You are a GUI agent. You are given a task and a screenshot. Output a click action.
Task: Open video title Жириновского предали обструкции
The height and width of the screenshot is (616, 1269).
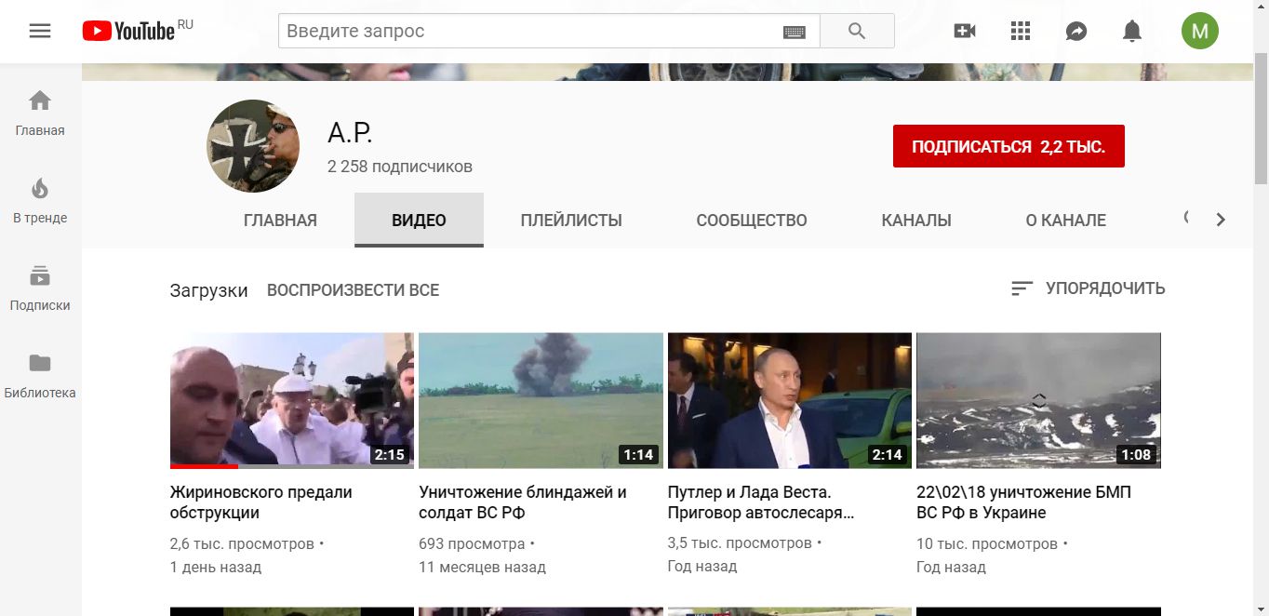tap(261, 502)
